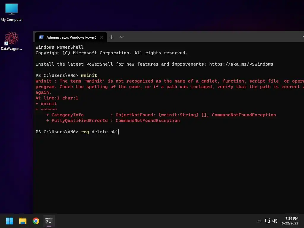Screen dimensions: 304x228
Task: Click the 'PS C:\Users\VM6> wninit' line
Action: click(66, 75)
